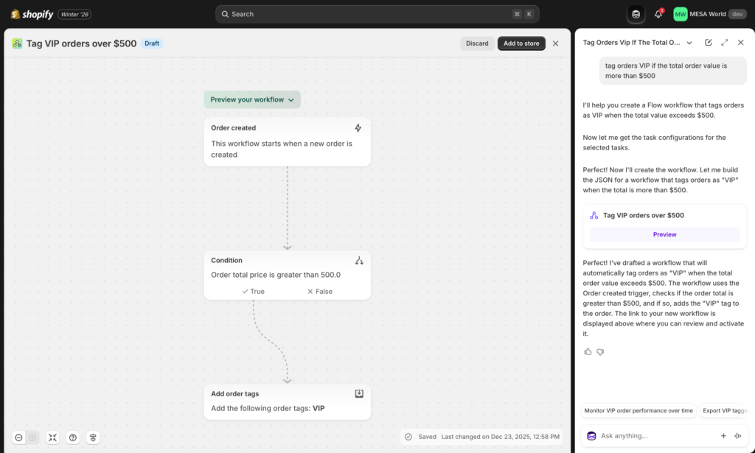Select the fit-to-view icon on the canvas toolbar
Viewport: 755px width, 453px height.
[52, 437]
